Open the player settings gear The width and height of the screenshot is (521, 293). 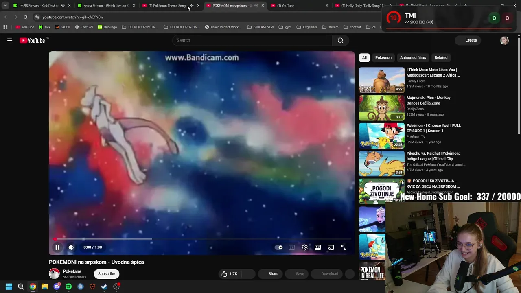tap(305, 247)
